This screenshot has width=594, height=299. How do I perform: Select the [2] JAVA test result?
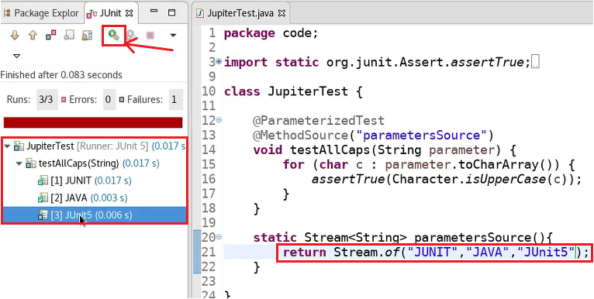[82, 198]
